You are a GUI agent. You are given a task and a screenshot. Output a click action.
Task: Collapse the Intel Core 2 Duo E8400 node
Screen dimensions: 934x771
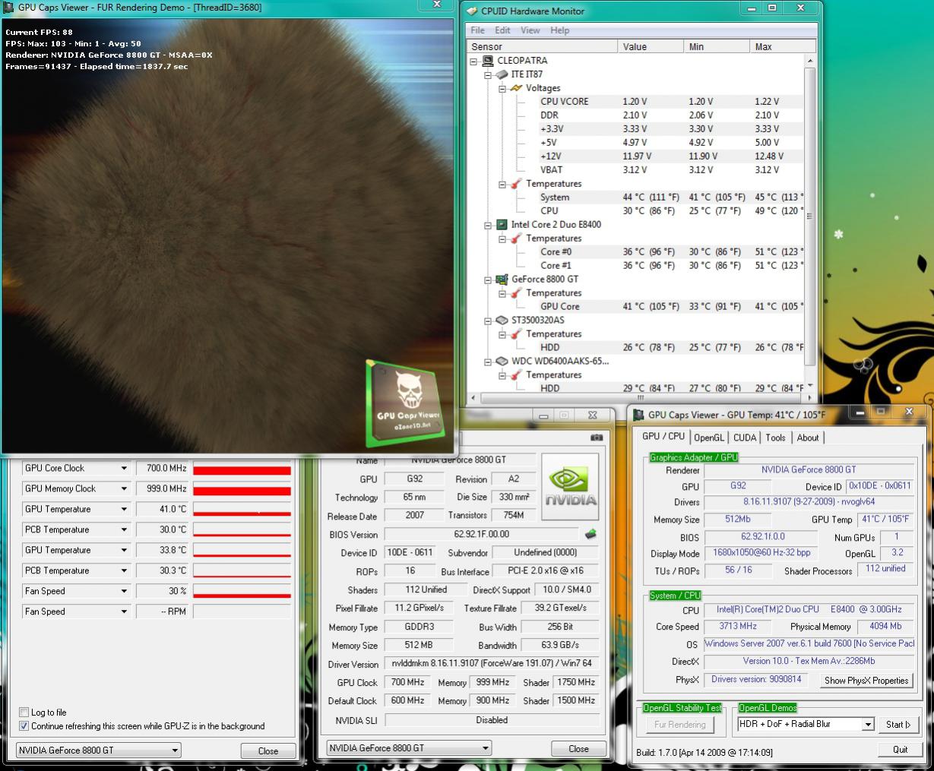coord(489,225)
